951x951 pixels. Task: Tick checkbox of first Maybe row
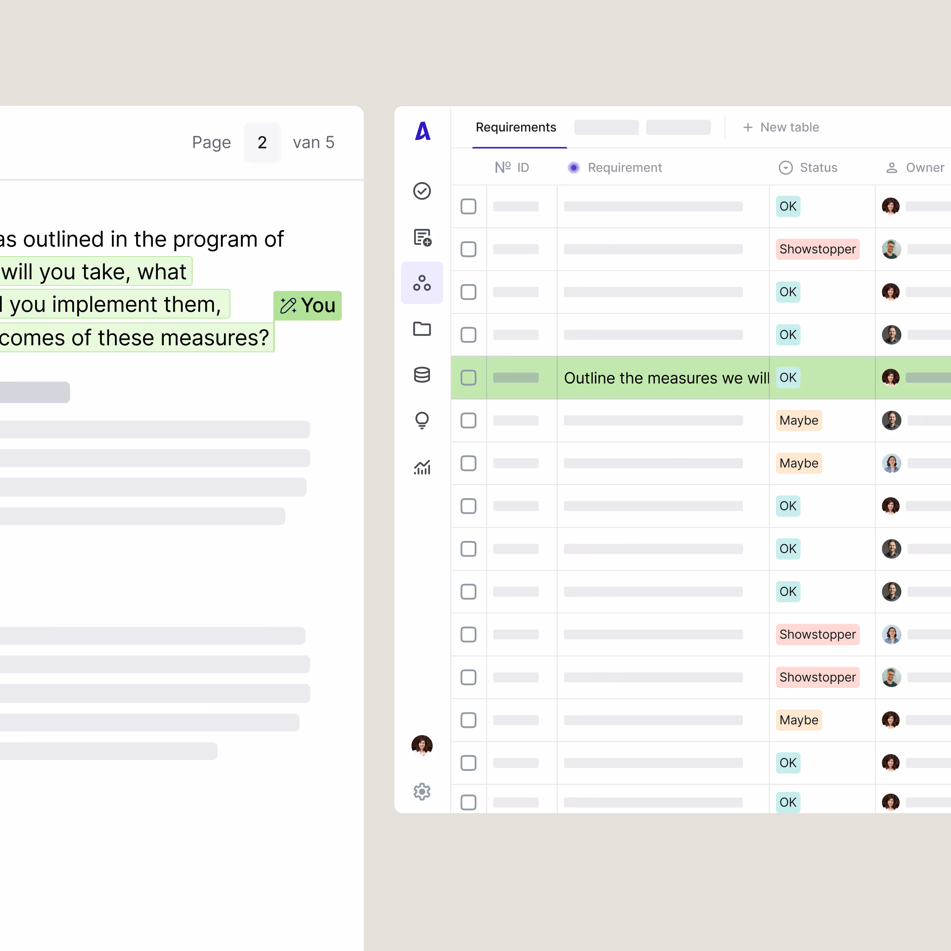tap(468, 420)
